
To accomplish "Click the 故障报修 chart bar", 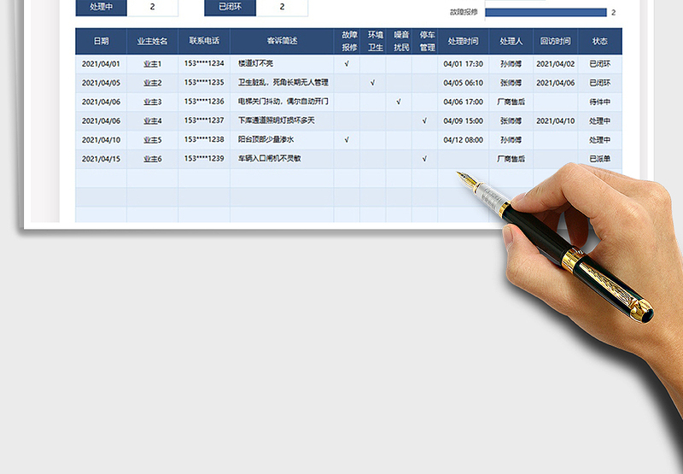I will pyautogui.click(x=545, y=13).
